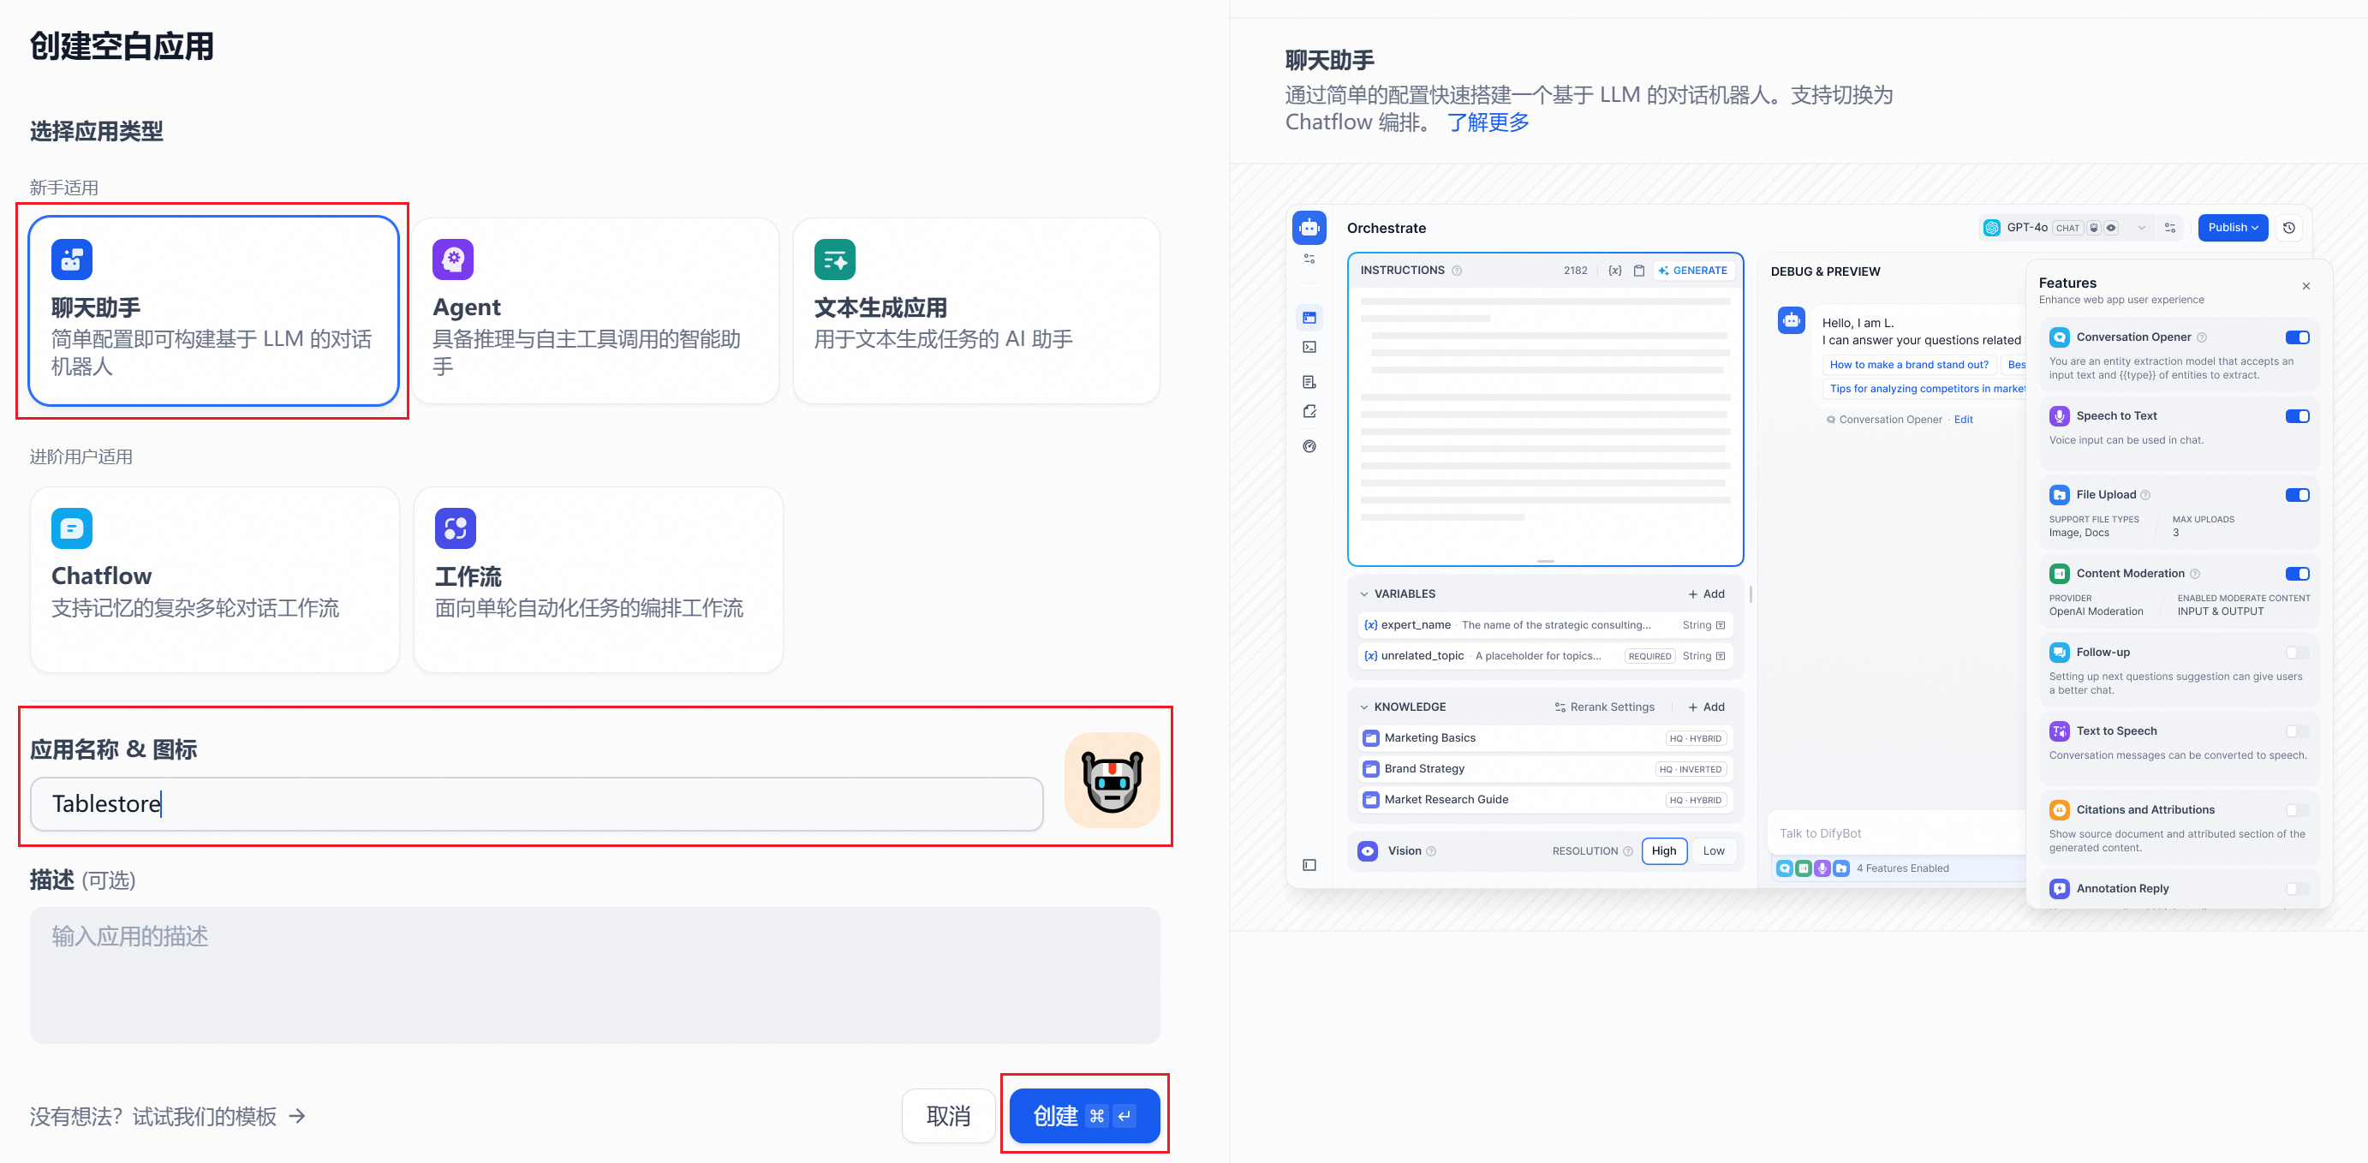This screenshot has height=1163, width=2368.
Task: Insert a variable with the {x} icon
Action: click(1615, 270)
